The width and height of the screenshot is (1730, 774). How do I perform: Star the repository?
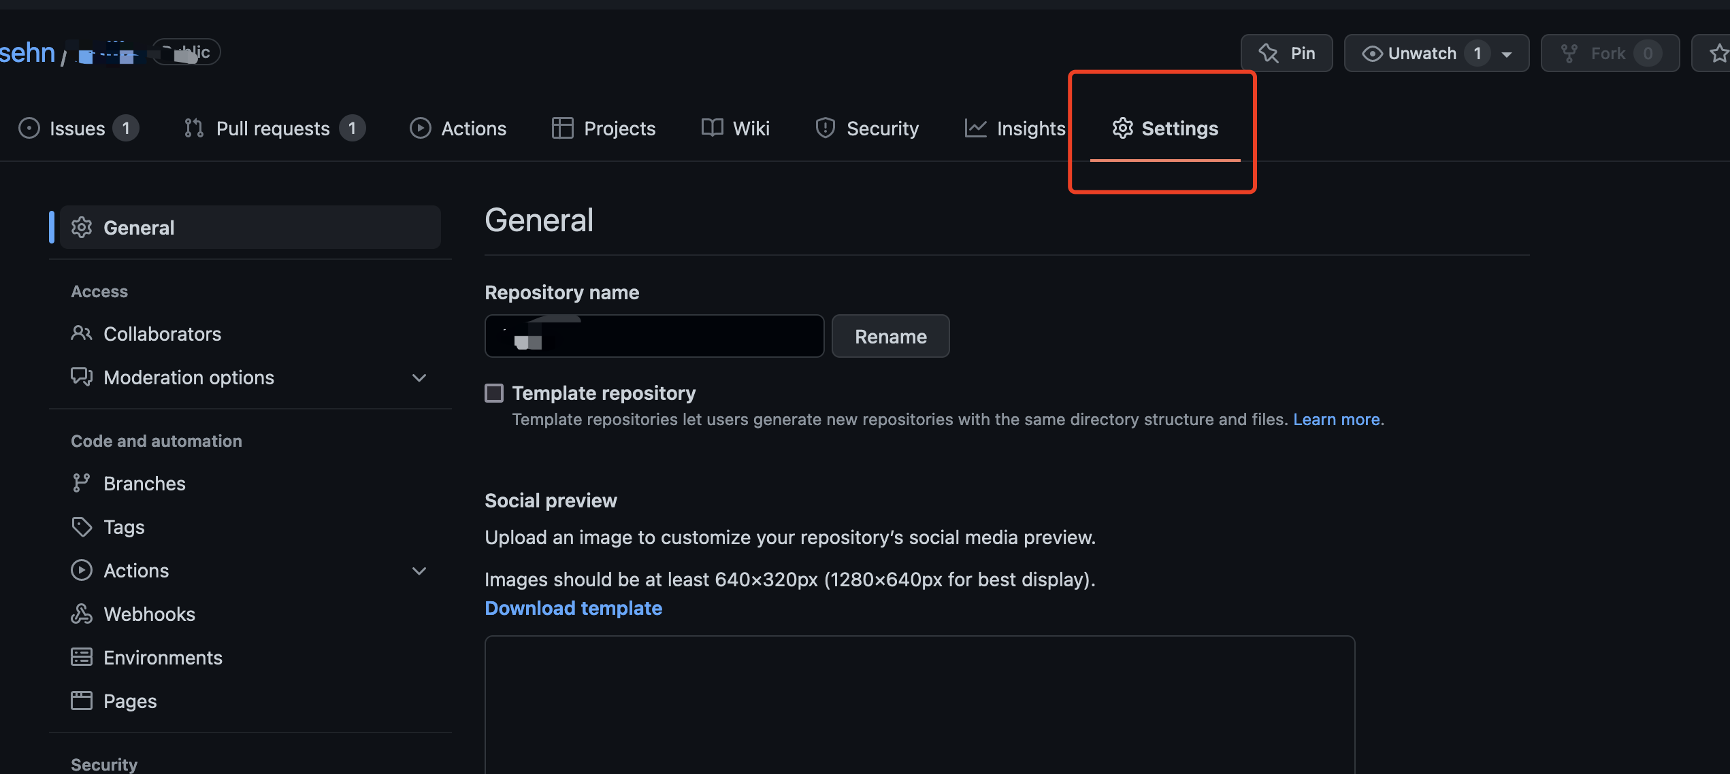(1719, 52)
